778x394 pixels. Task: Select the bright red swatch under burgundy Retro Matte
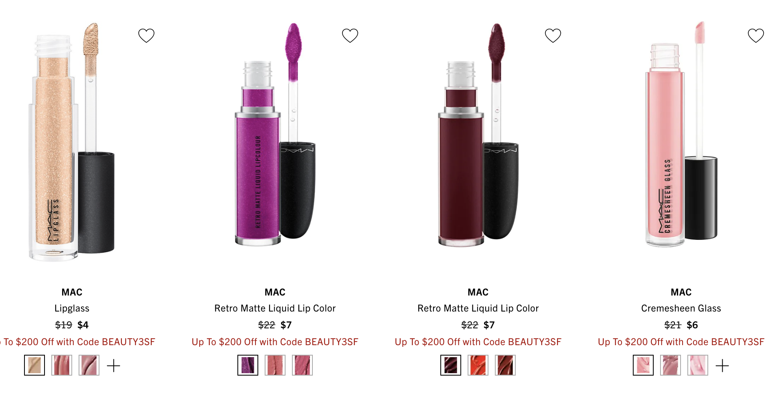[478, 365]
